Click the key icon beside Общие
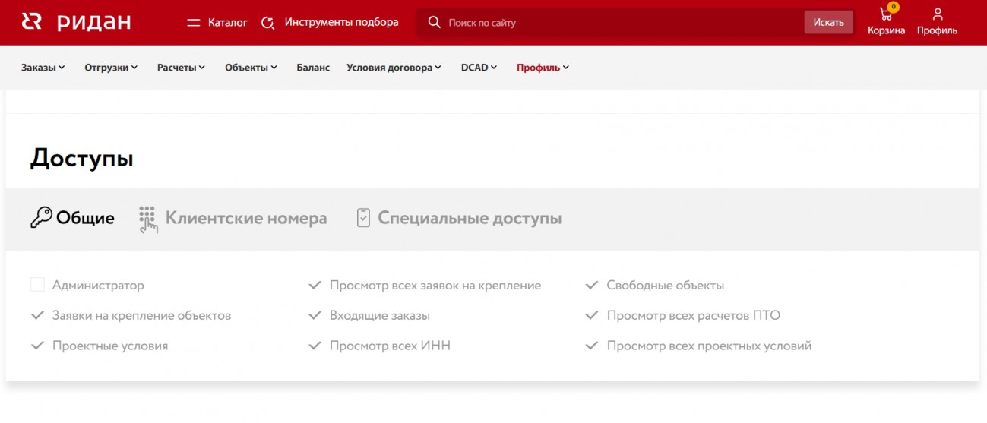This screenshot has width=987, height=423. pos(41,218)
